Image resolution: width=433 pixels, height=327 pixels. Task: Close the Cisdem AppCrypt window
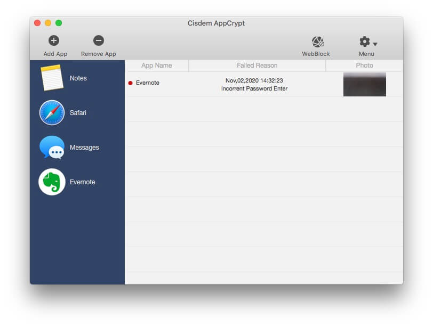click(x=37, y=23)
